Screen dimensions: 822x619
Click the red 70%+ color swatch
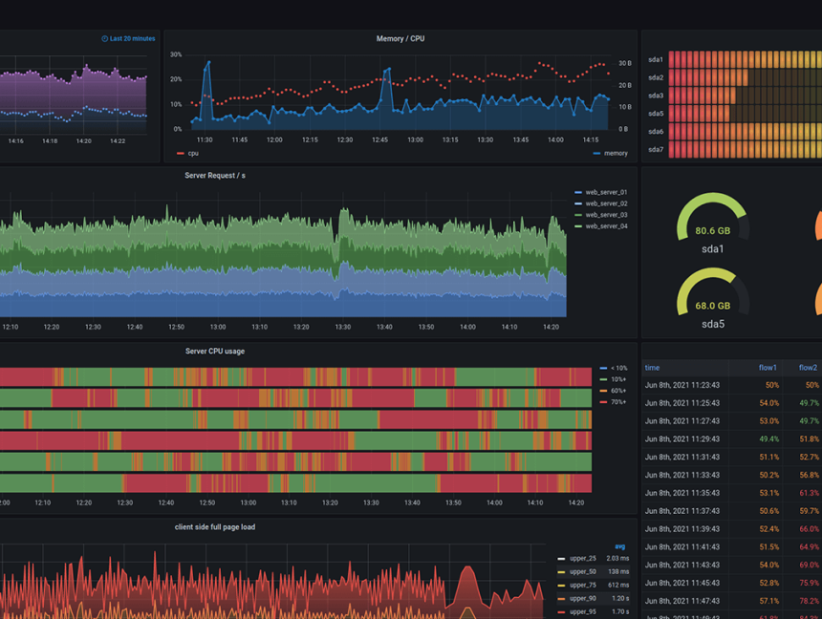click(603, 402)
